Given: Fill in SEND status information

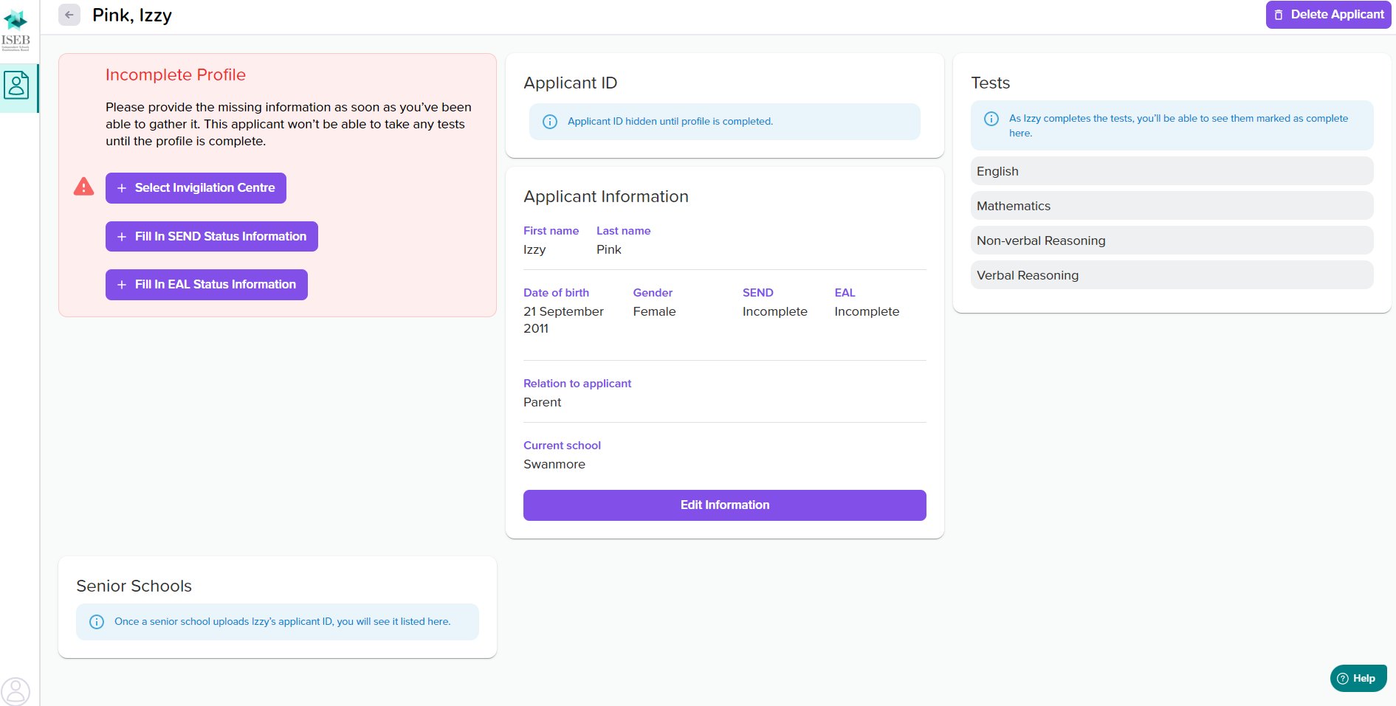Looking at the screenshot, I should [212, 237].
